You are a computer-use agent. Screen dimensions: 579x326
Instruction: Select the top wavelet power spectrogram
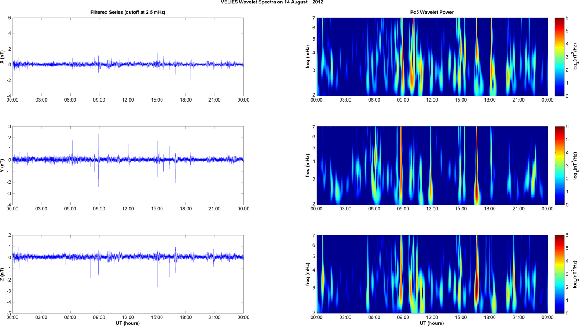coord(432,57)
